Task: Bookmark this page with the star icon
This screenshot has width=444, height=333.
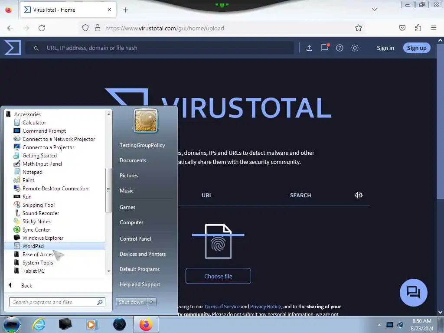Action: (x=359, y=28)
